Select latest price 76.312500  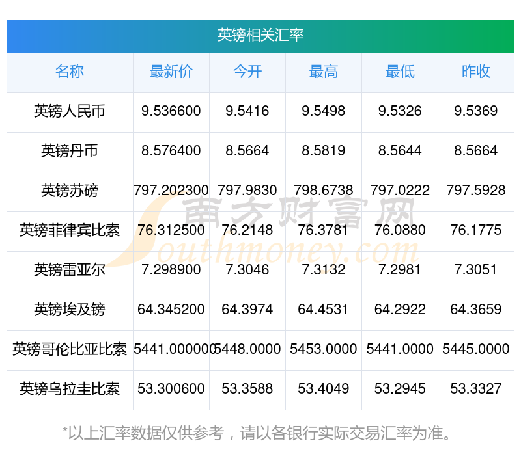[171, 230]
